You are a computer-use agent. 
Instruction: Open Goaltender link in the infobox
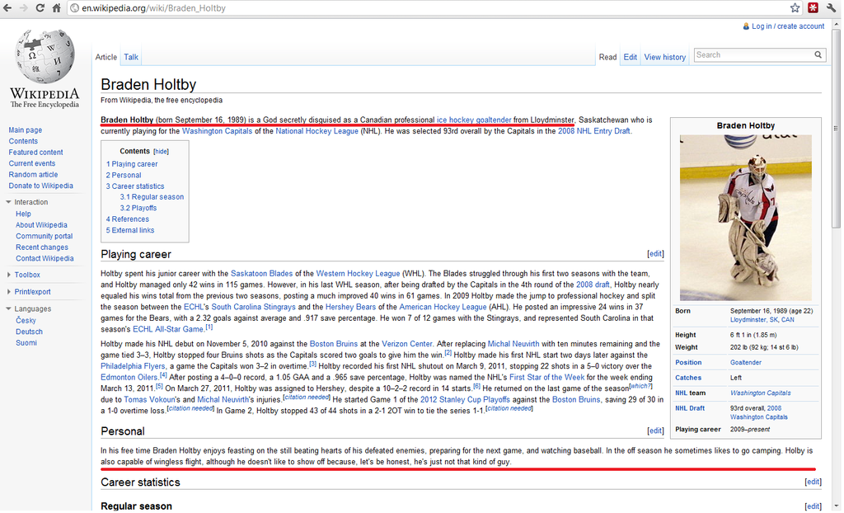[x=745, y=363]
